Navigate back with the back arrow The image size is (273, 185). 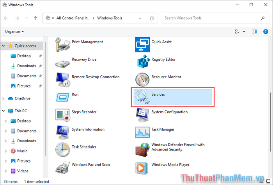tap(6, 18)
